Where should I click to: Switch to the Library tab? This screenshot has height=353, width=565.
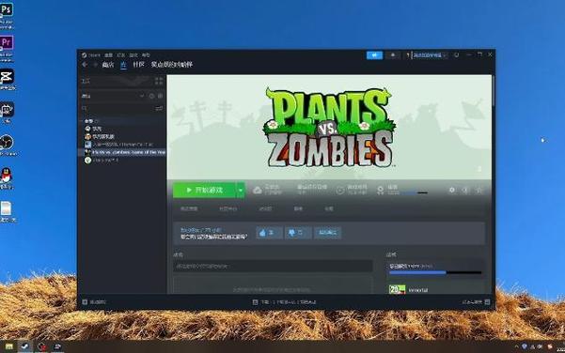click(x=123, y=65)
